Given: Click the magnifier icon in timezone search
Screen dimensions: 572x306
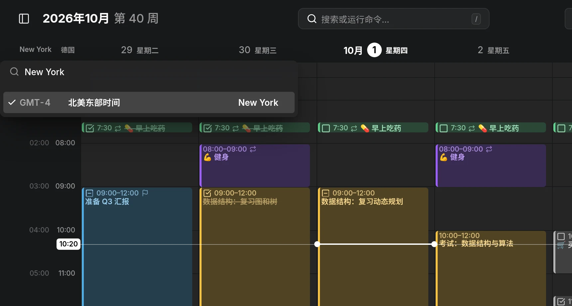Looking at the screenshot, I should (x=14, y=72).
